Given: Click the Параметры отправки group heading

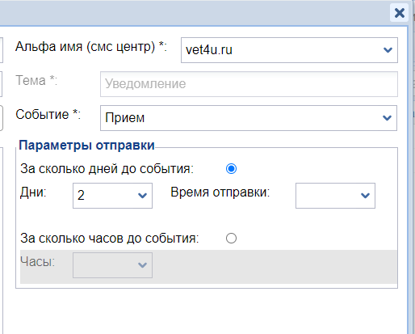Looking at the screenshot, I should pyautogui.click(x=86, y=146).
